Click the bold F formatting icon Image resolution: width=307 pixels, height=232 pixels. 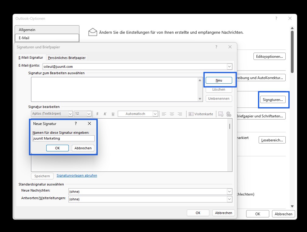pyautogui.click(x=97, y=114)
